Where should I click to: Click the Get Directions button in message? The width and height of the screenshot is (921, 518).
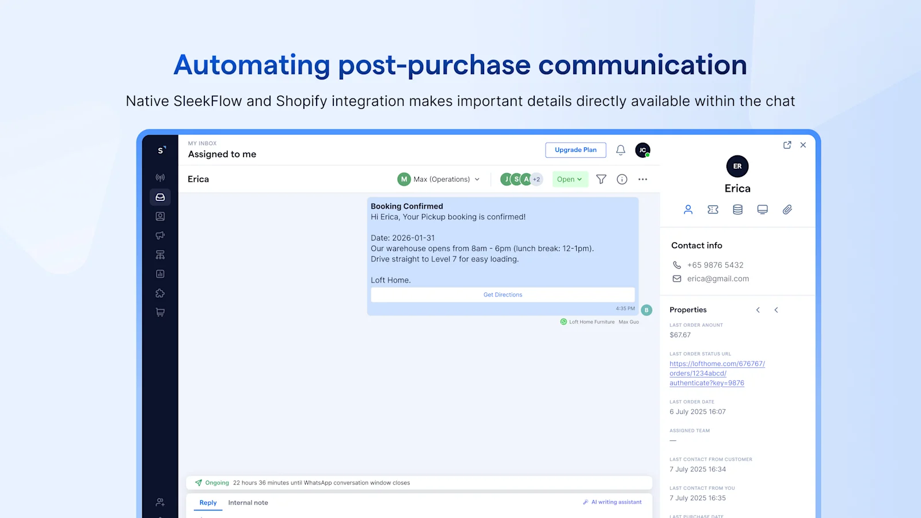(503, 295)
